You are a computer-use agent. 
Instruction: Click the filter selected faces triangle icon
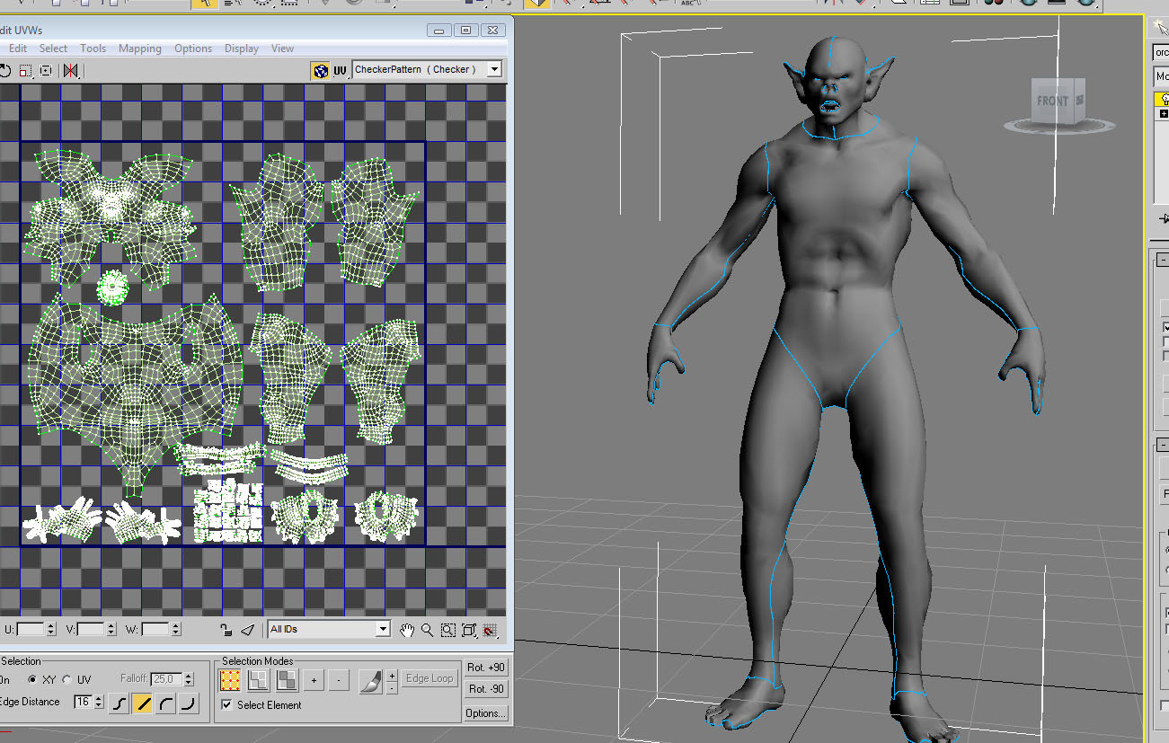click(249, 630)
